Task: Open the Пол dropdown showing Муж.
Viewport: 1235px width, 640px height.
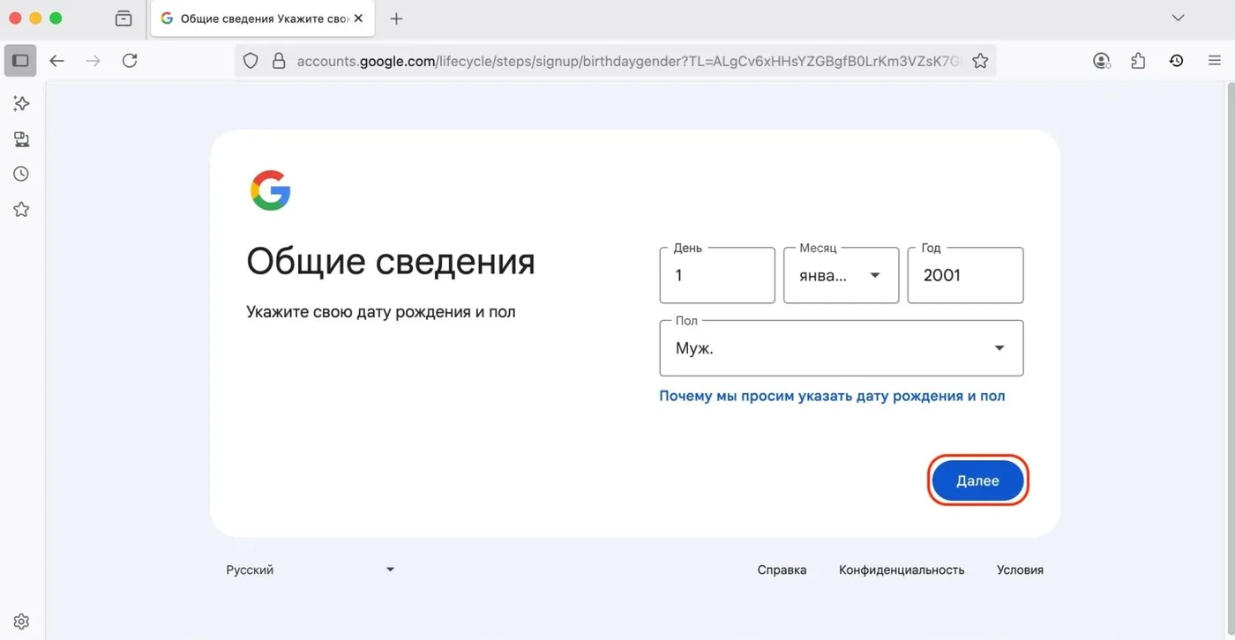Action: (x=841, y=348)
